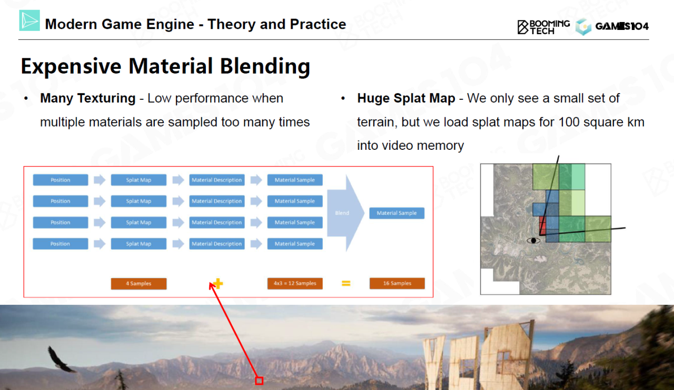The width and height of the screenshot is (674, 390).
Task: Click the top-row Material Description box
Action: click(x=216, y=180)
